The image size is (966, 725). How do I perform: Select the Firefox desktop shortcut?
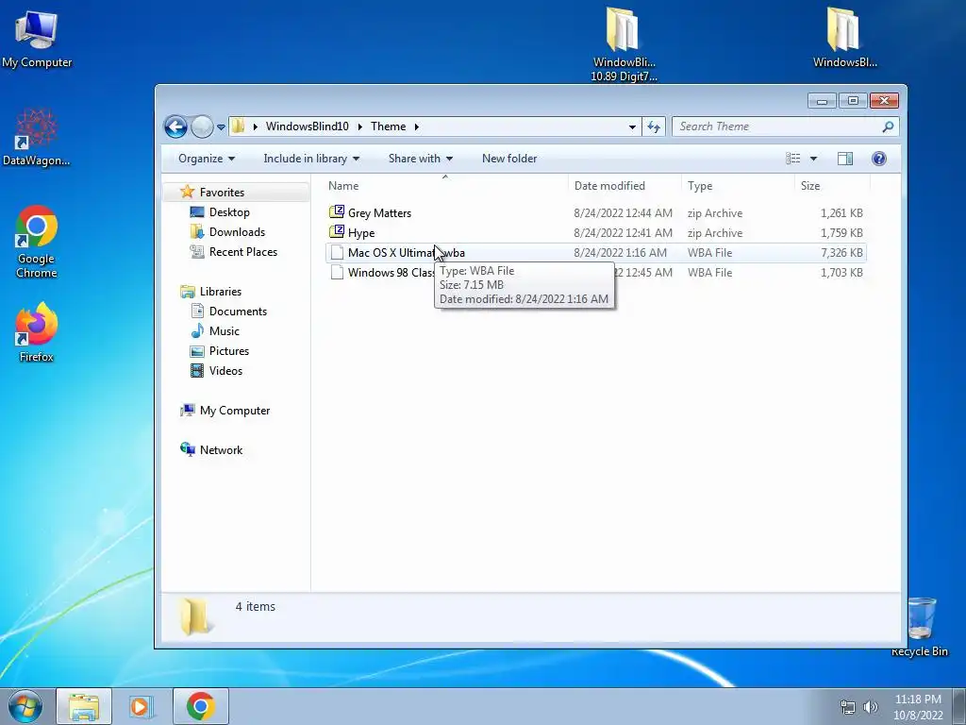click(37, 333)
